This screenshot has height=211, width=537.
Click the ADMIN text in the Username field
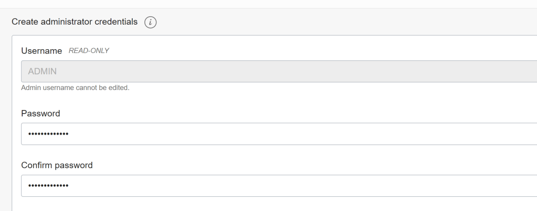pos(43,71)
